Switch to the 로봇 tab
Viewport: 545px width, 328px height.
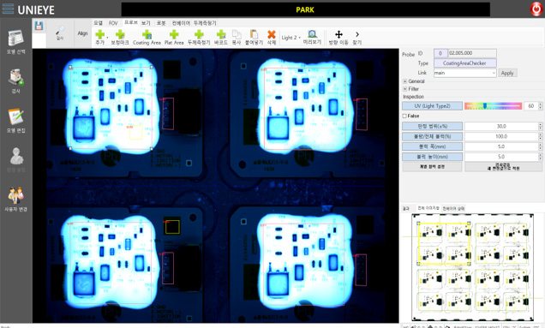[161, 23]
